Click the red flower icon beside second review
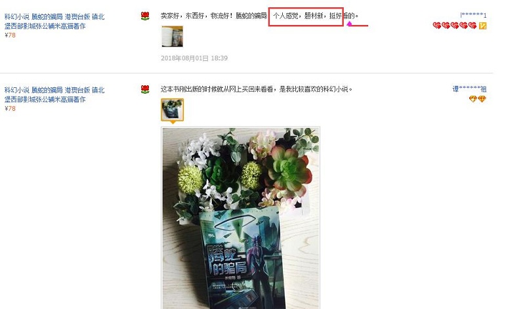The width and height of the screenshot is (525, 309). (145, 89)
